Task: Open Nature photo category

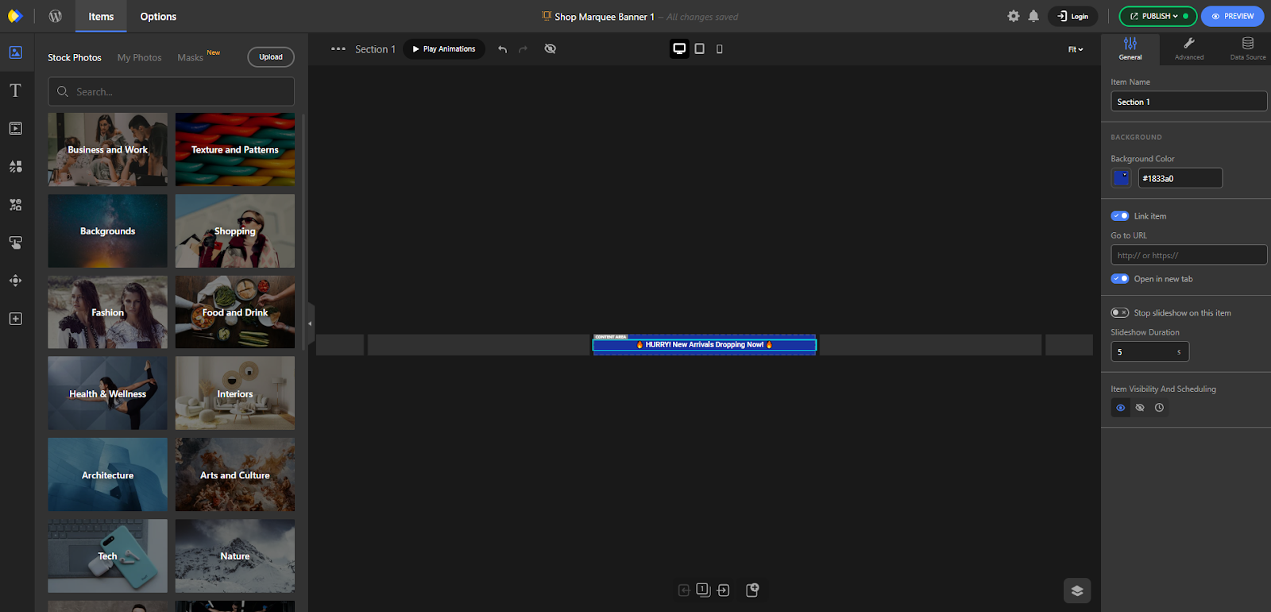Action: [235, 556]
